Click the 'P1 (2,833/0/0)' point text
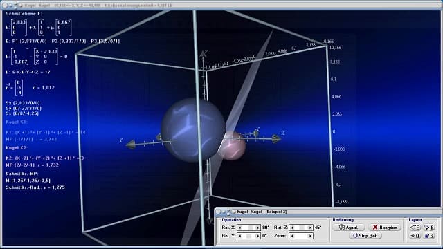 (x=29, y=41)
